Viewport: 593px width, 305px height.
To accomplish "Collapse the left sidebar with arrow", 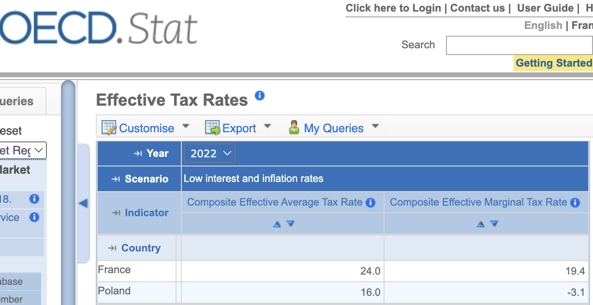I will tap(83, 203).
